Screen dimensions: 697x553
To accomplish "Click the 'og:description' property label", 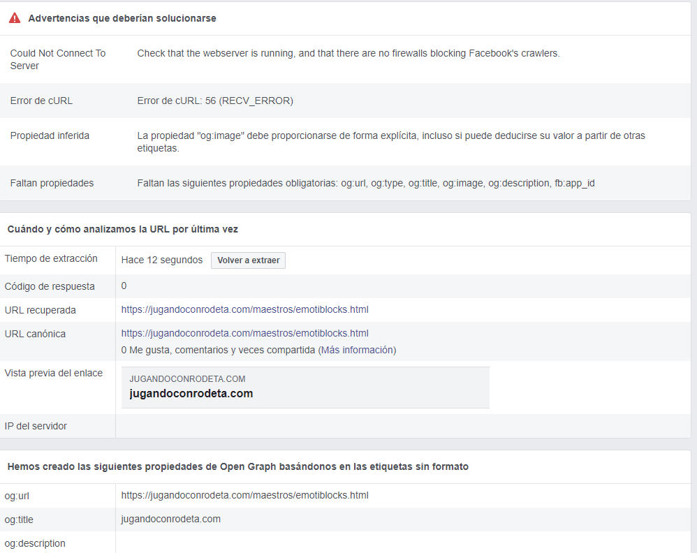I will (35, 543).
